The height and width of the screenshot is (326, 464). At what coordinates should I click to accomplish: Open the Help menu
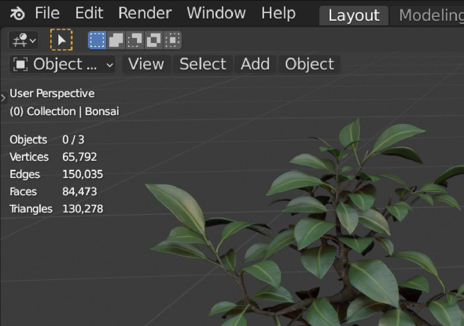(278, 13)
